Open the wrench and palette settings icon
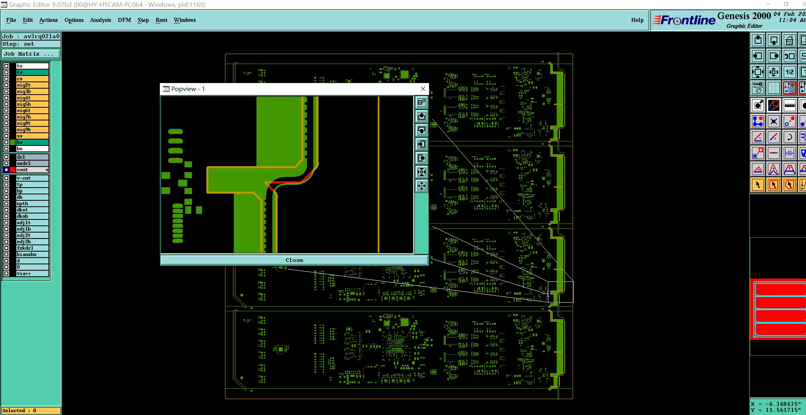 tap(758, 88)
